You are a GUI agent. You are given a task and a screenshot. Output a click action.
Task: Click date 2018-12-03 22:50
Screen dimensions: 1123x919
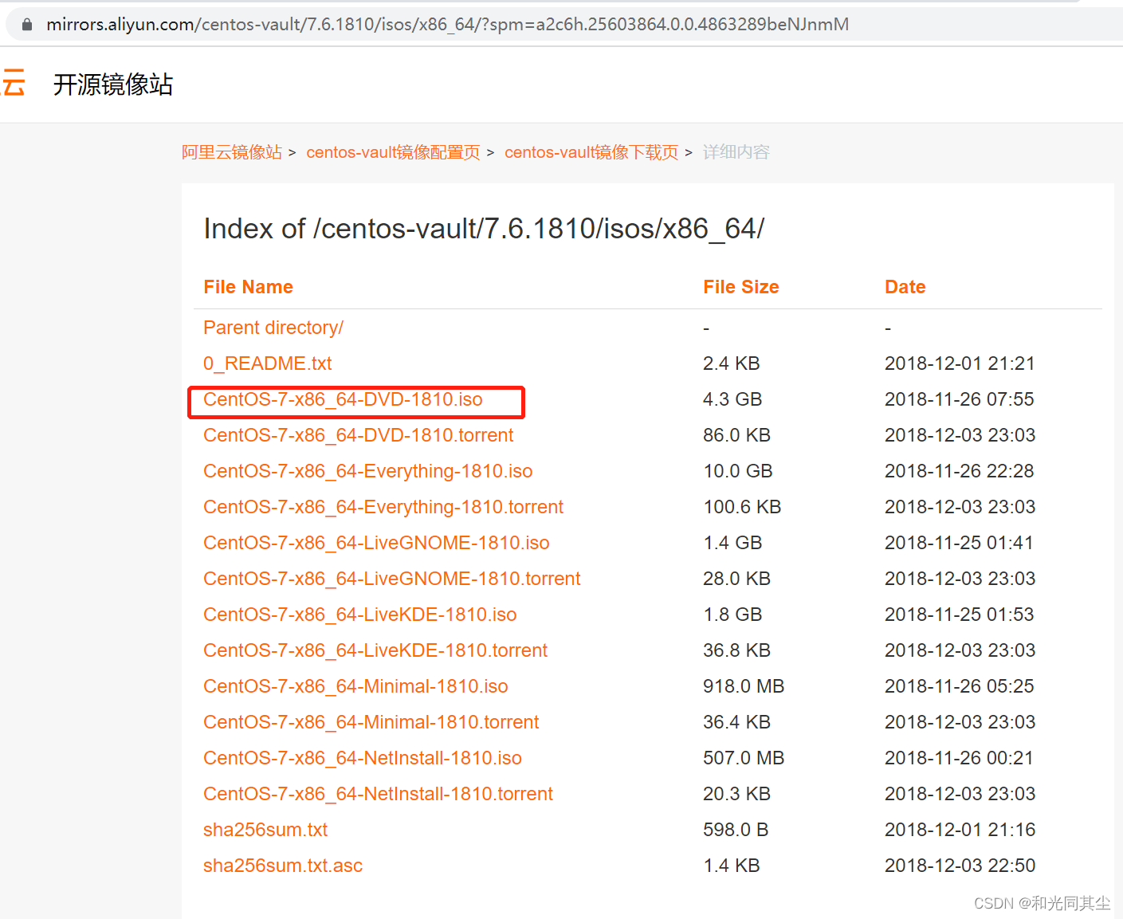pos(960,866)
